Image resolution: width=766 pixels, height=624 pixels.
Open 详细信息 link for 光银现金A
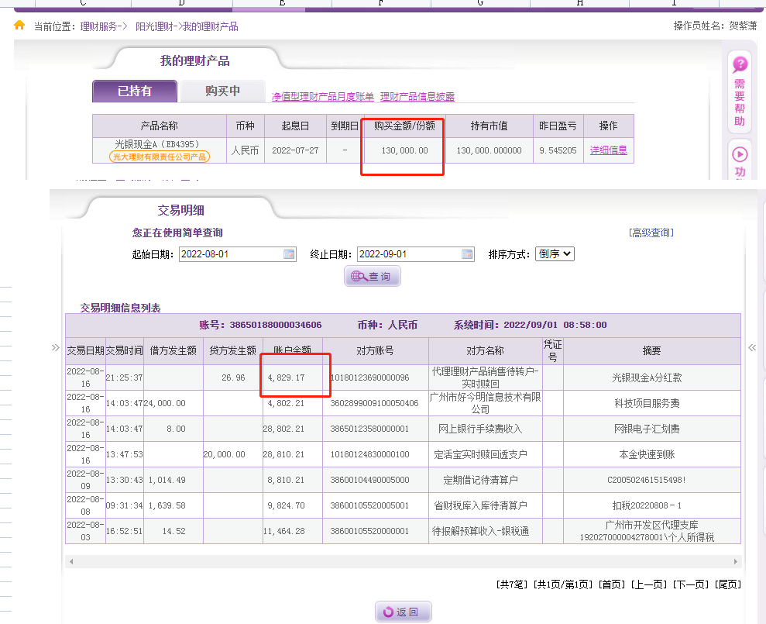[x=609, y=150]
